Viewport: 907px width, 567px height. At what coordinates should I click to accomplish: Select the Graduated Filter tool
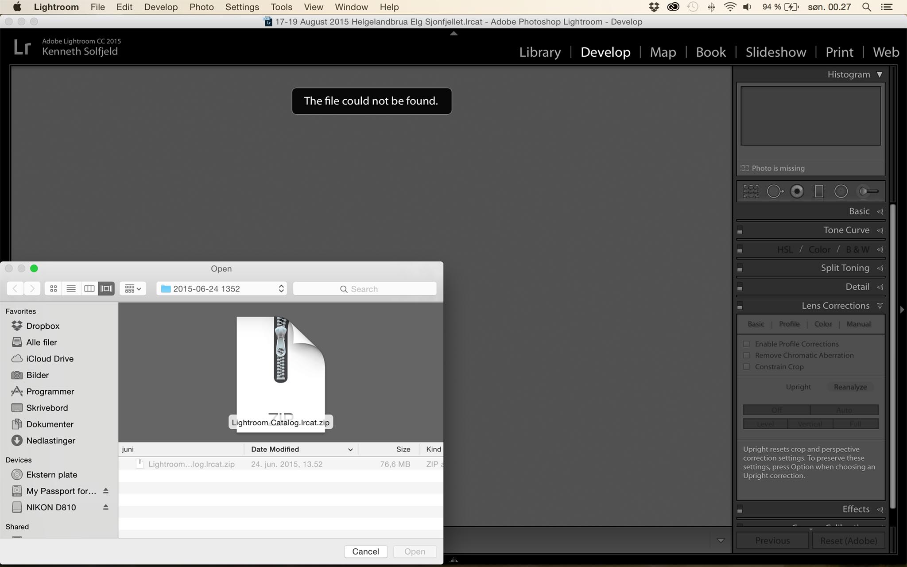(x=819, y=191)
